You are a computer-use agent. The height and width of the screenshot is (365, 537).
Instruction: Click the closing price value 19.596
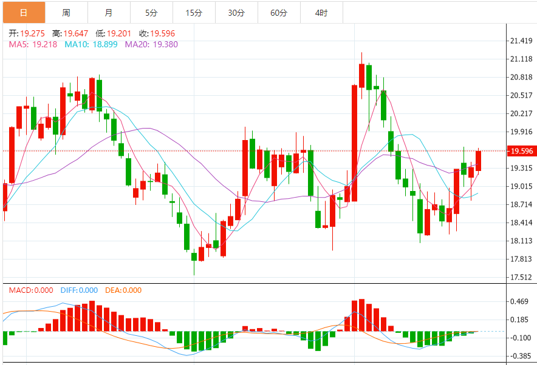(x=162, y=33)
